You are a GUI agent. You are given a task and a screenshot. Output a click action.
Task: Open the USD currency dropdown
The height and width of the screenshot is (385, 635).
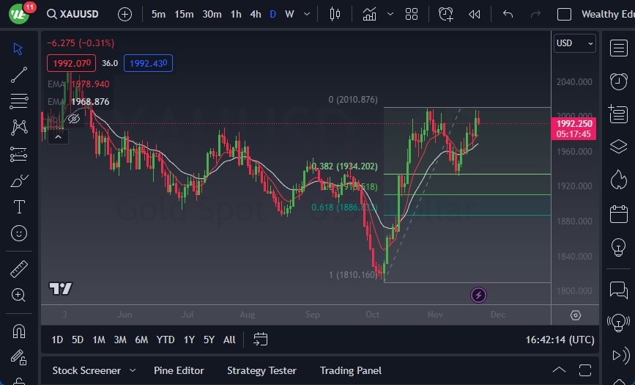575,43
